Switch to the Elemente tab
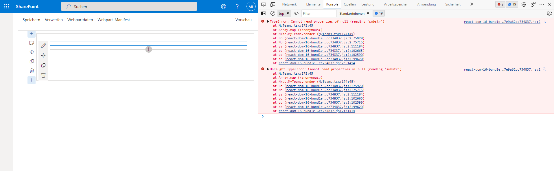The width and height of the screenshot is (554, 171). pyautogui.click(x=313, y=4)
